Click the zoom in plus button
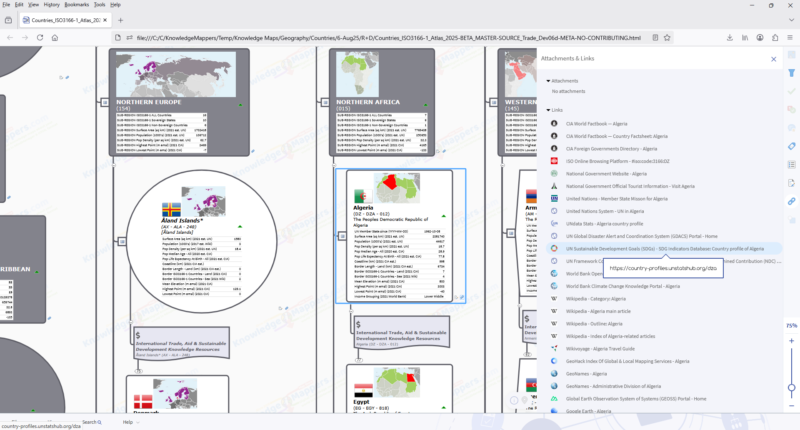800x430 pixels. point(792,341)
